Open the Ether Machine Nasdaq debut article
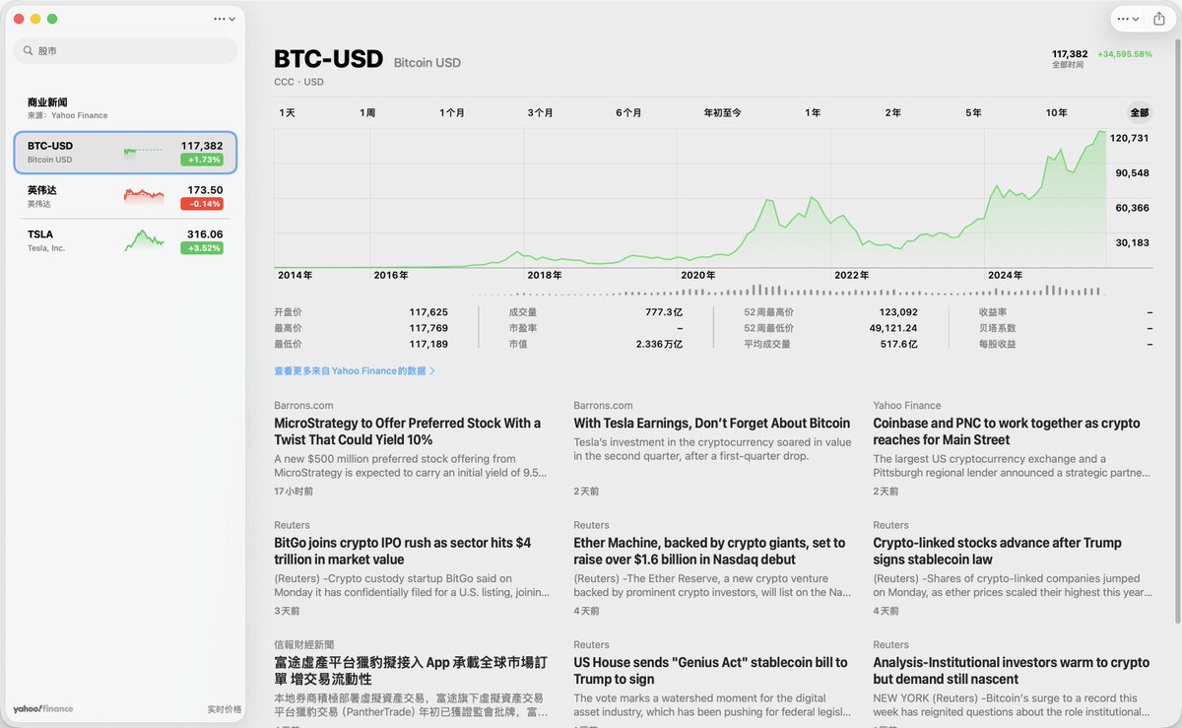Screen dimensions: 1182x728 [712, 568]
